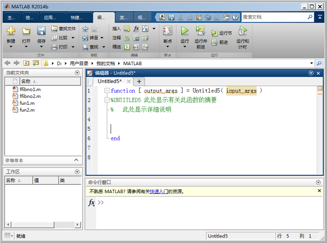The width and height of the screenshot is (327, 243).
Task: Click the Run Section (运行节) button
Action: click(222, 33)
